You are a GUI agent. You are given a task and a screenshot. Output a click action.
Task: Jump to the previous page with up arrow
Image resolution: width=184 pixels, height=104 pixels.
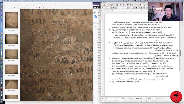click(x=159, y=99)
